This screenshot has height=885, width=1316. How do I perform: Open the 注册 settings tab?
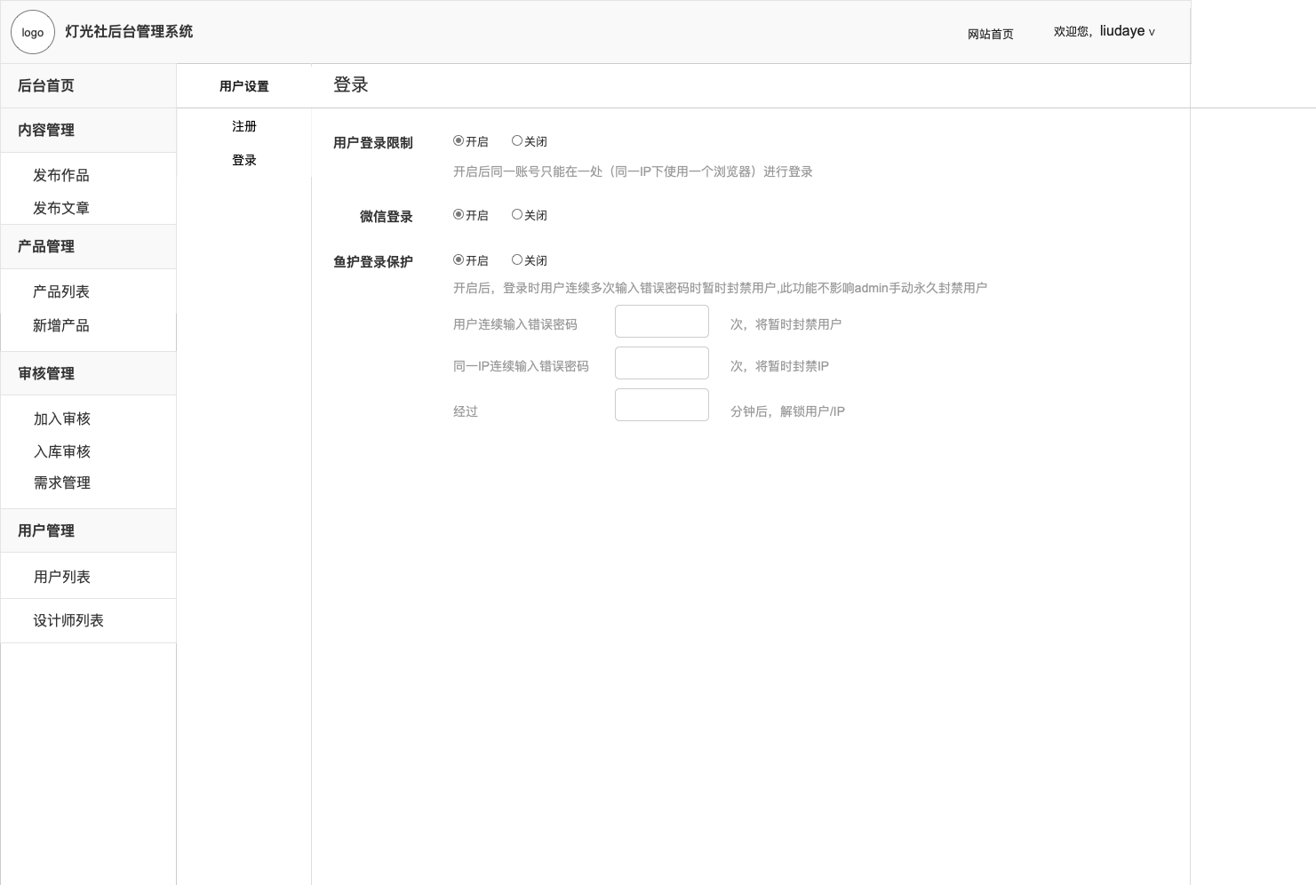pyautogui.click(x=244, y=126)
